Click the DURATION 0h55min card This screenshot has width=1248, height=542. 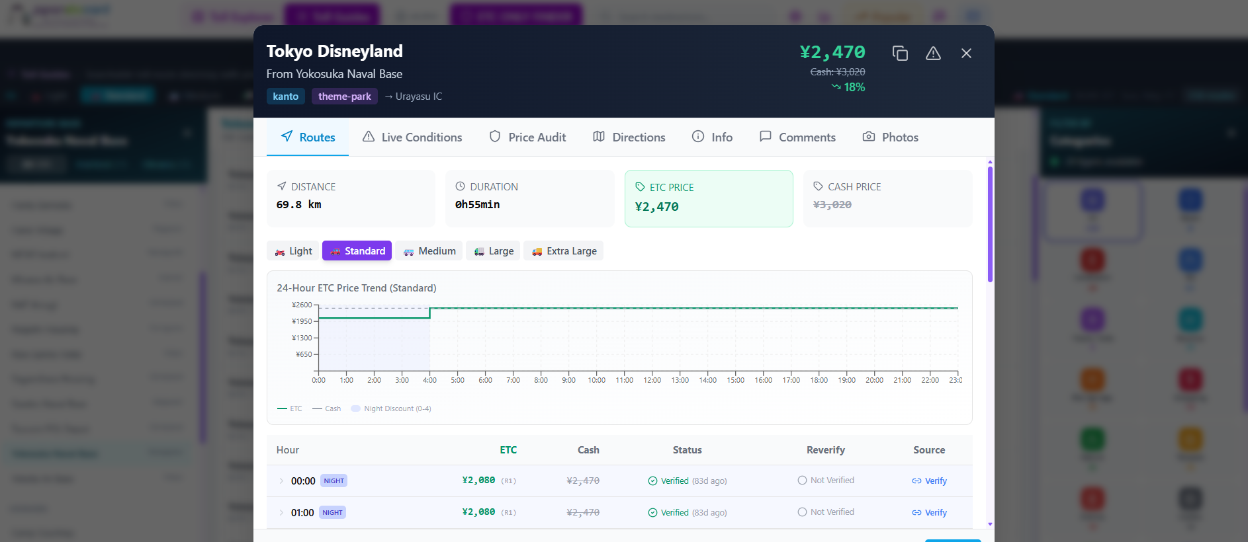coord(530,198)
